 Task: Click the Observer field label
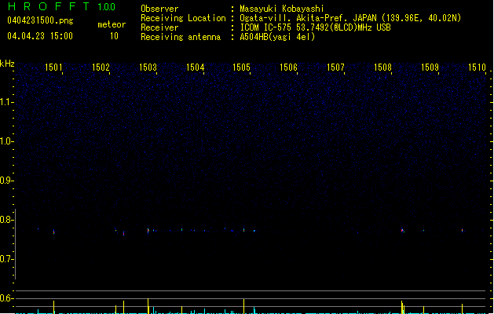click(159, 9)
